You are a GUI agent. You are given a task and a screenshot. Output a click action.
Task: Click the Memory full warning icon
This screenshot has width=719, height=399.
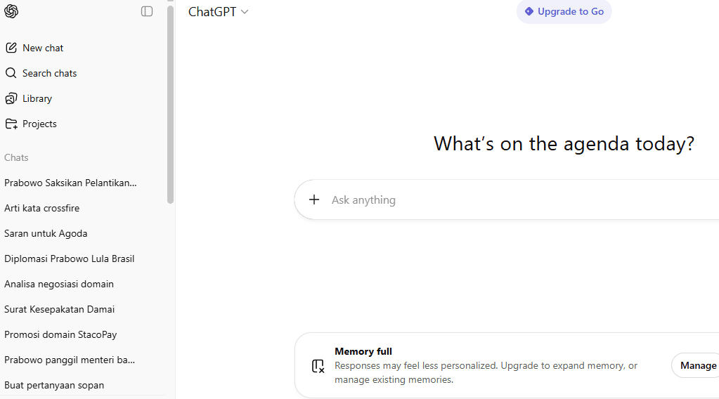pos(318,366)
